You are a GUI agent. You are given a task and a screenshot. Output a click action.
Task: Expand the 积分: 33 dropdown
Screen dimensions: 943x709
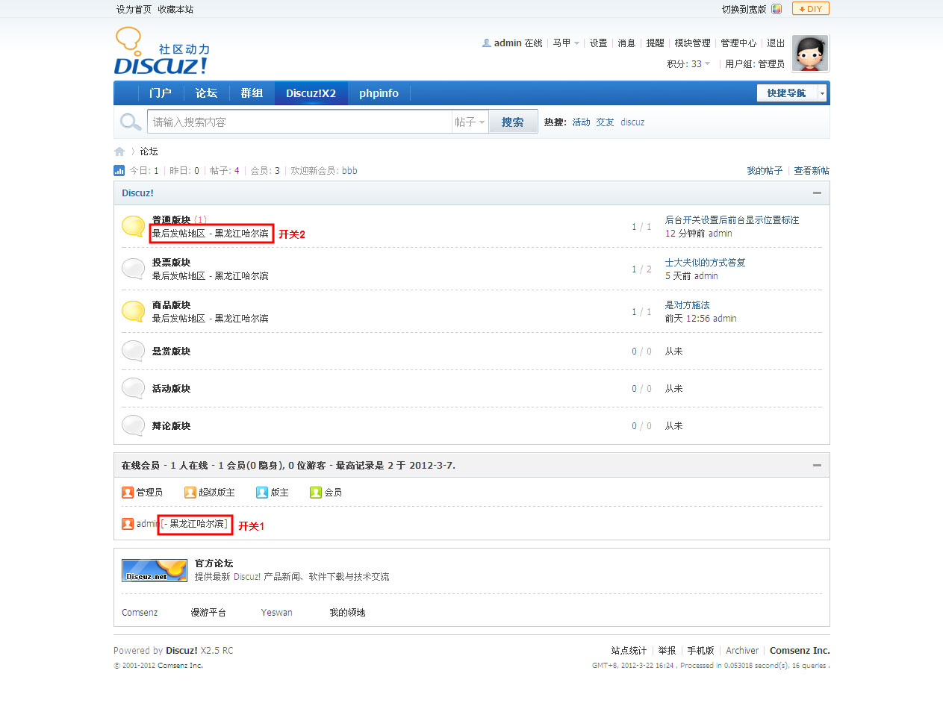pos(689,64)
